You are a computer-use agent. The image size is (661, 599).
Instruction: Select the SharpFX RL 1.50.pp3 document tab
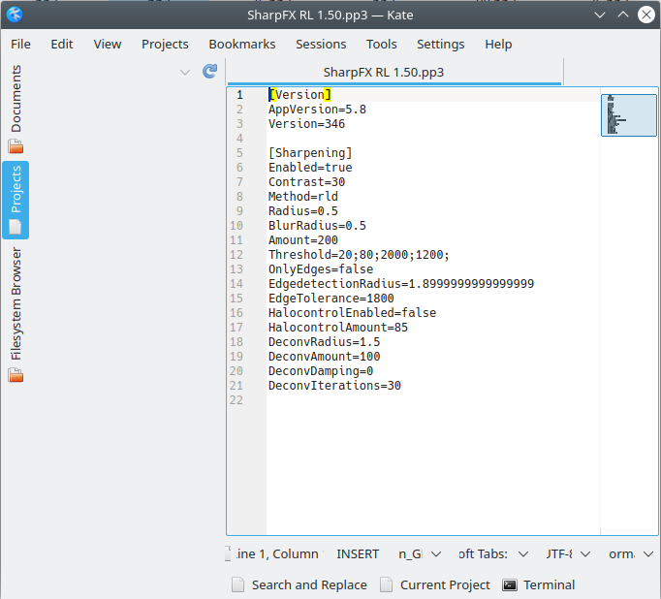[394, 72]
